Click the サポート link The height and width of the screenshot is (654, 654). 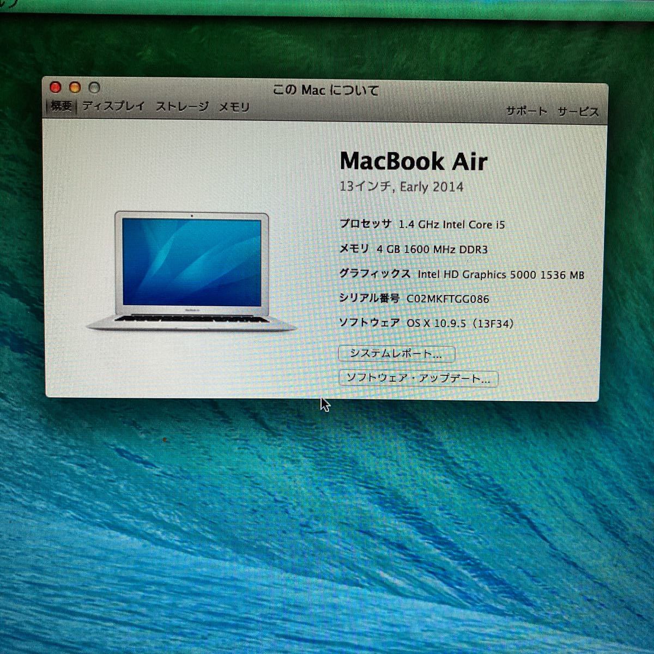[x=526, y=111]
